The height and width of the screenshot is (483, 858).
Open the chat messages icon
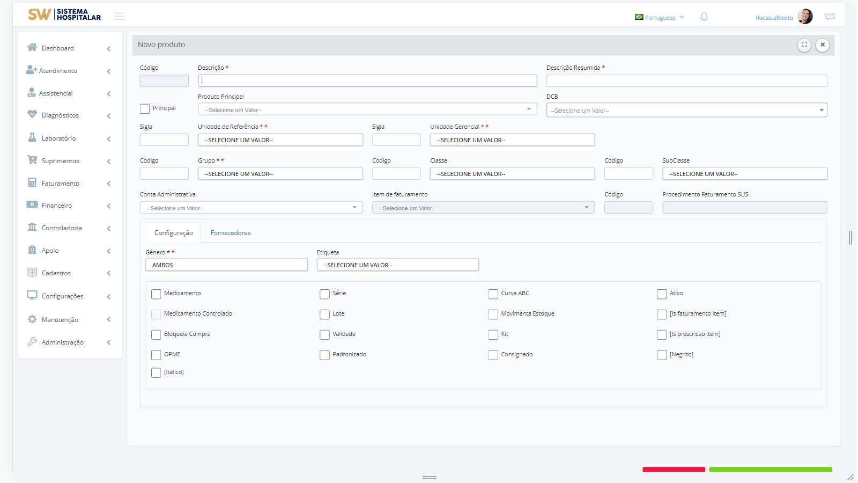point(830,17)
